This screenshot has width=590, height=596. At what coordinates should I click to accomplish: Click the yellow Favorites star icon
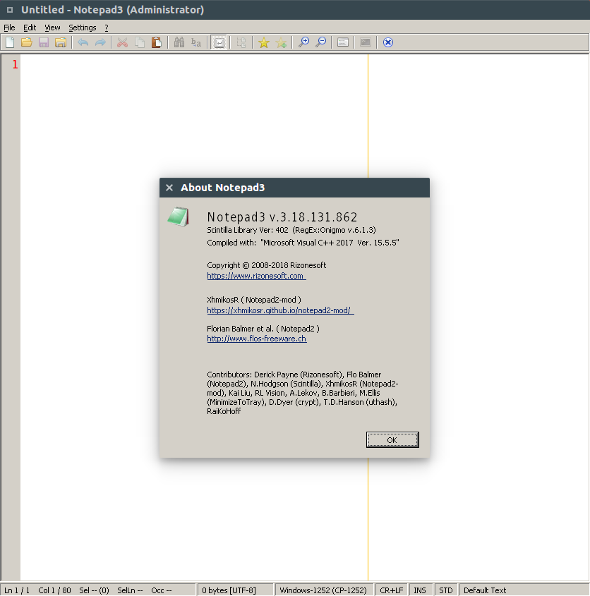[x=263, y=42]
